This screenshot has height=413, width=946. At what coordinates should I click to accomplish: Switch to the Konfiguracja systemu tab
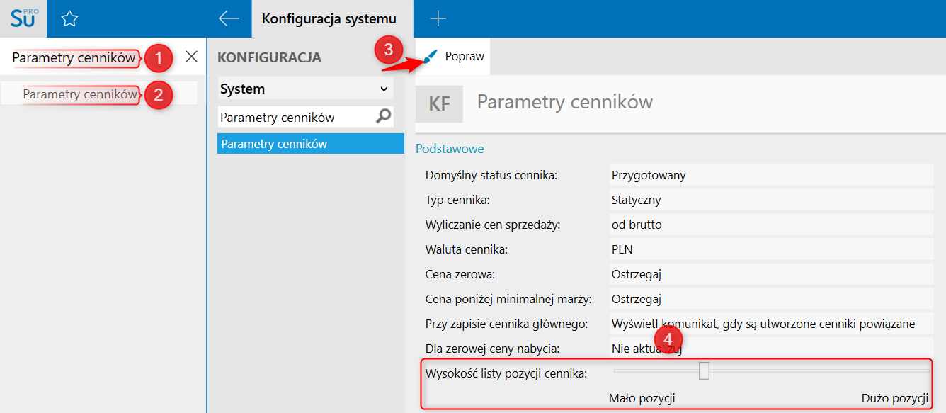(x=329, y=19)
